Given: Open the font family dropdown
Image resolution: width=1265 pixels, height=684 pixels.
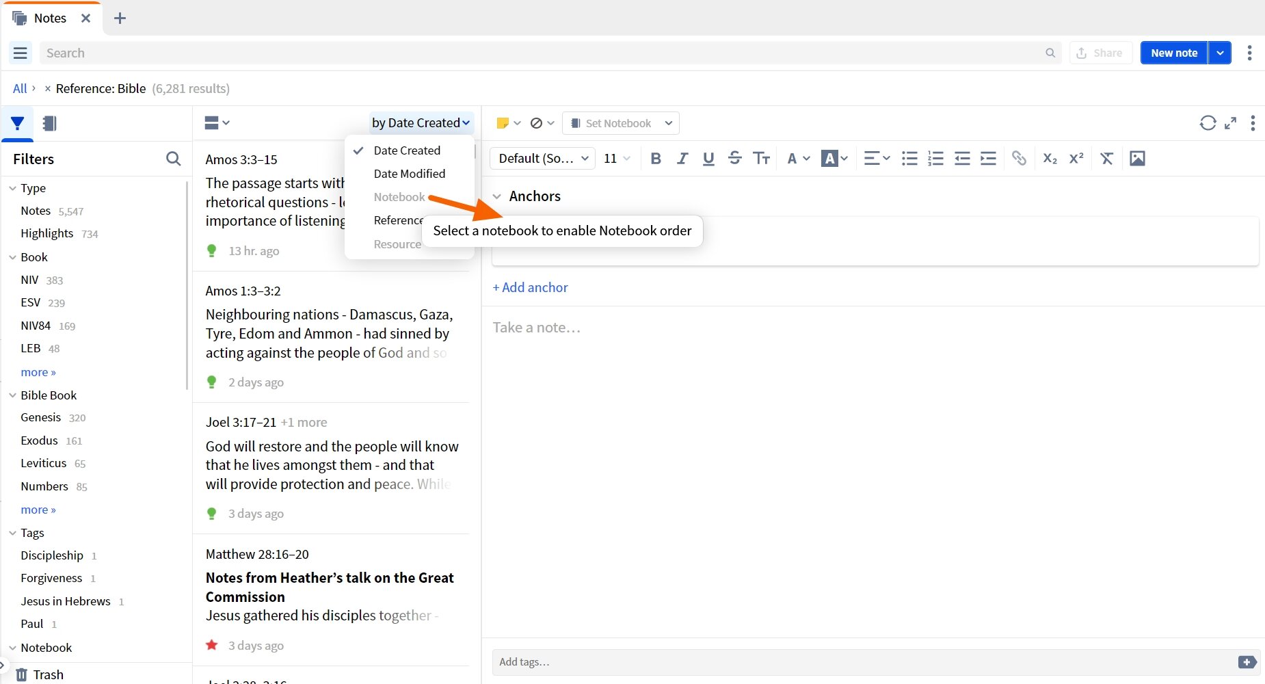Looking at the screenshot, I should click(543, 159).
